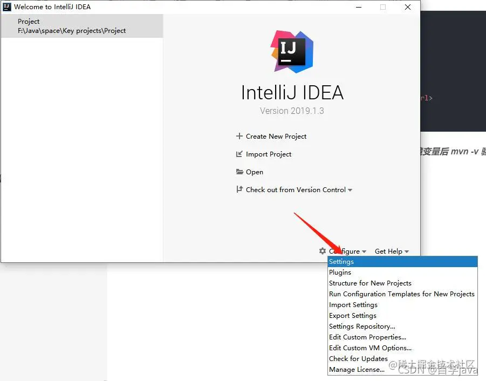Click Import Settings menu entry
The width and height of the screenshot is (486, 381).
pos(402,305)
